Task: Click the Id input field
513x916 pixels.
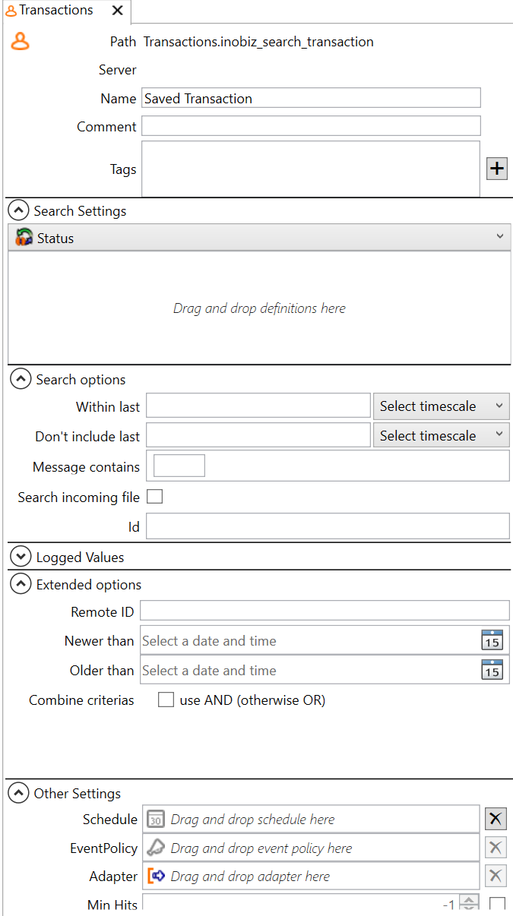Action: [x=328, y=526]
